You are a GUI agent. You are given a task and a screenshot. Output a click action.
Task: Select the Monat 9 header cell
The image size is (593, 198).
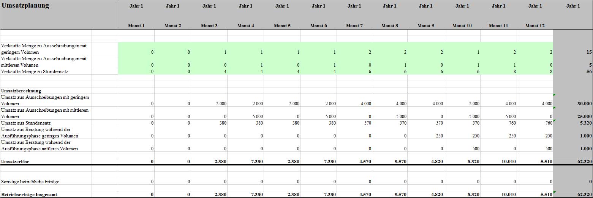[425, 26]
